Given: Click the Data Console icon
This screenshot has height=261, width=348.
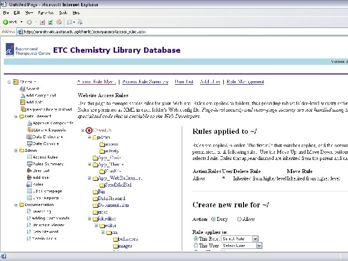Looking at the screenshot, I should 29,144.
